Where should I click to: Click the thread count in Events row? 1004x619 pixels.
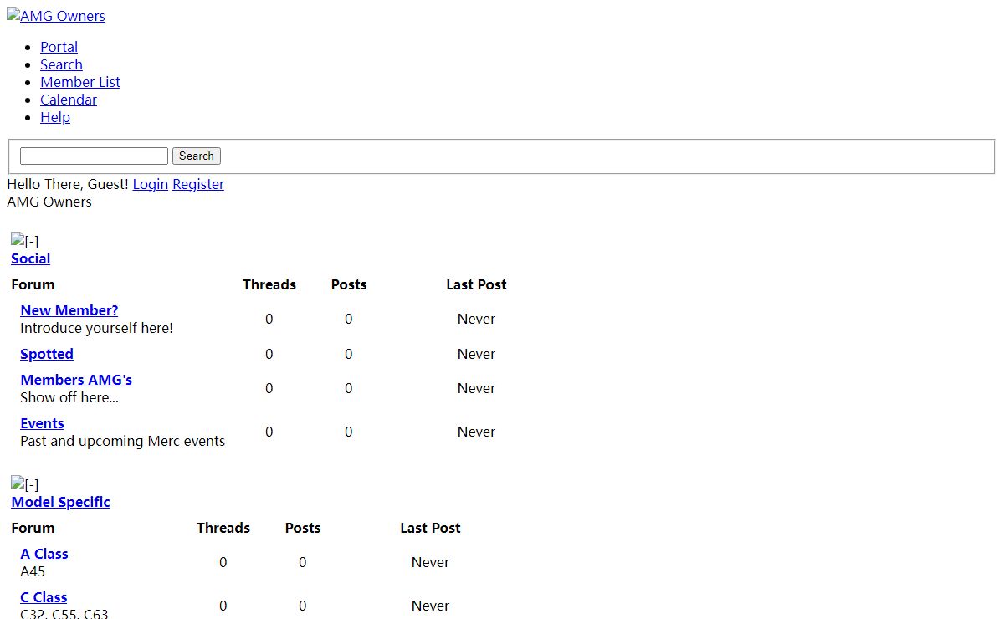(269, 432)
